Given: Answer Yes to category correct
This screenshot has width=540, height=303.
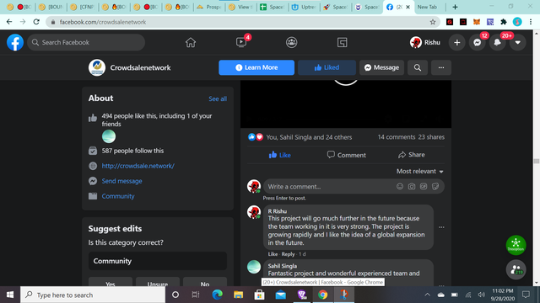Looking at the screenshot, I should point(111,283).
